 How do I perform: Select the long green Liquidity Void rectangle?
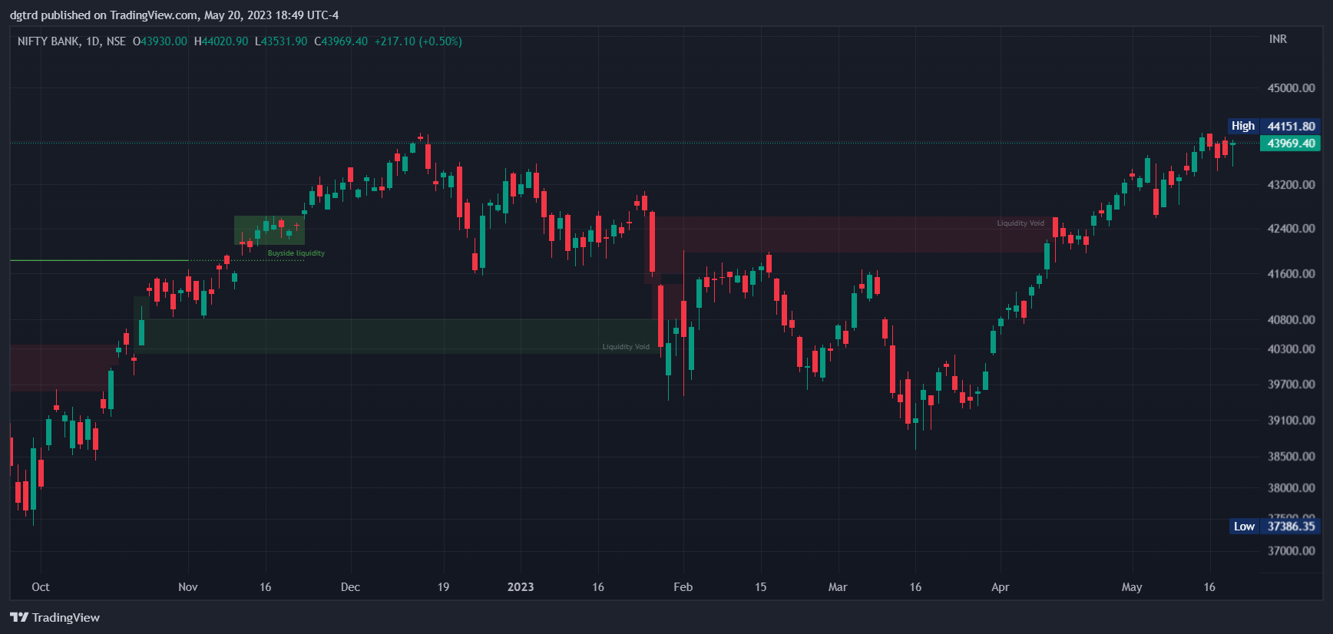[399, 336]
